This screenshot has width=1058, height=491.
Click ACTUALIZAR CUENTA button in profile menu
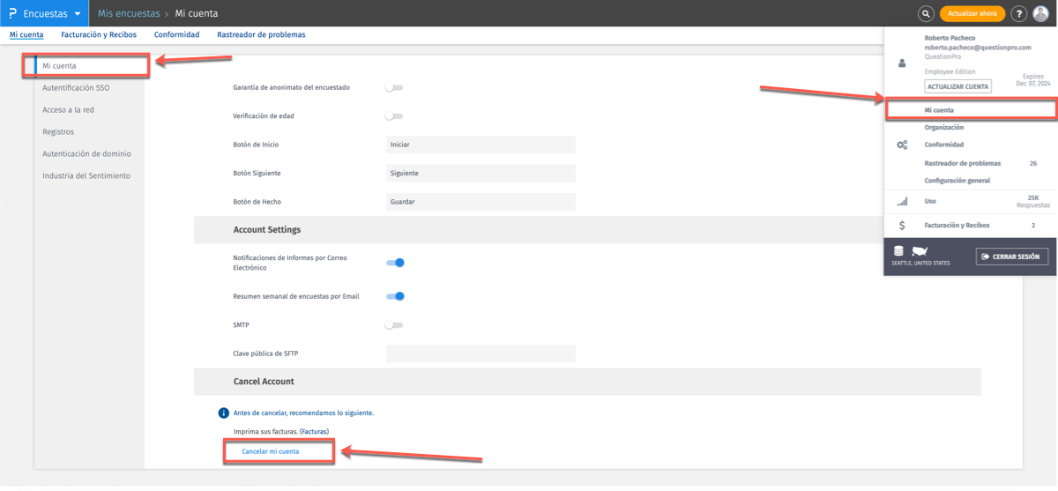(958, 86)
